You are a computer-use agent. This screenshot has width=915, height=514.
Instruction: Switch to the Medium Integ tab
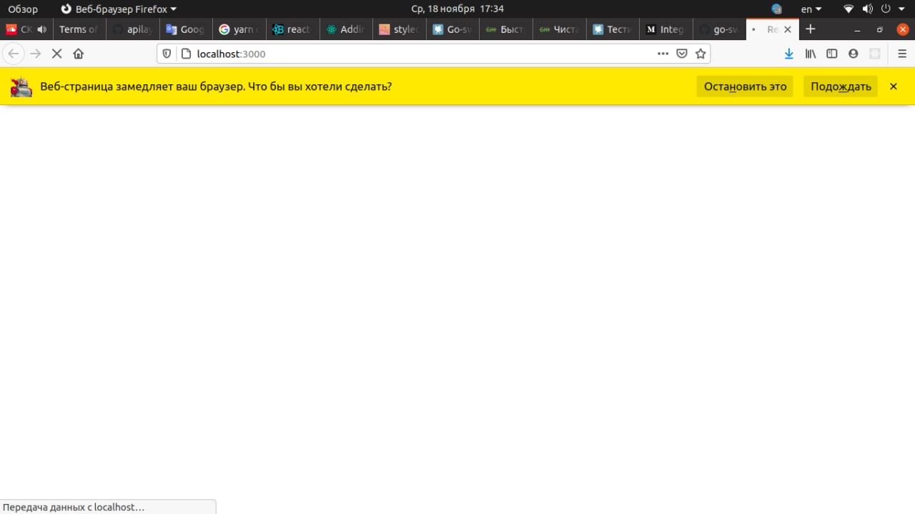(666, 29)
